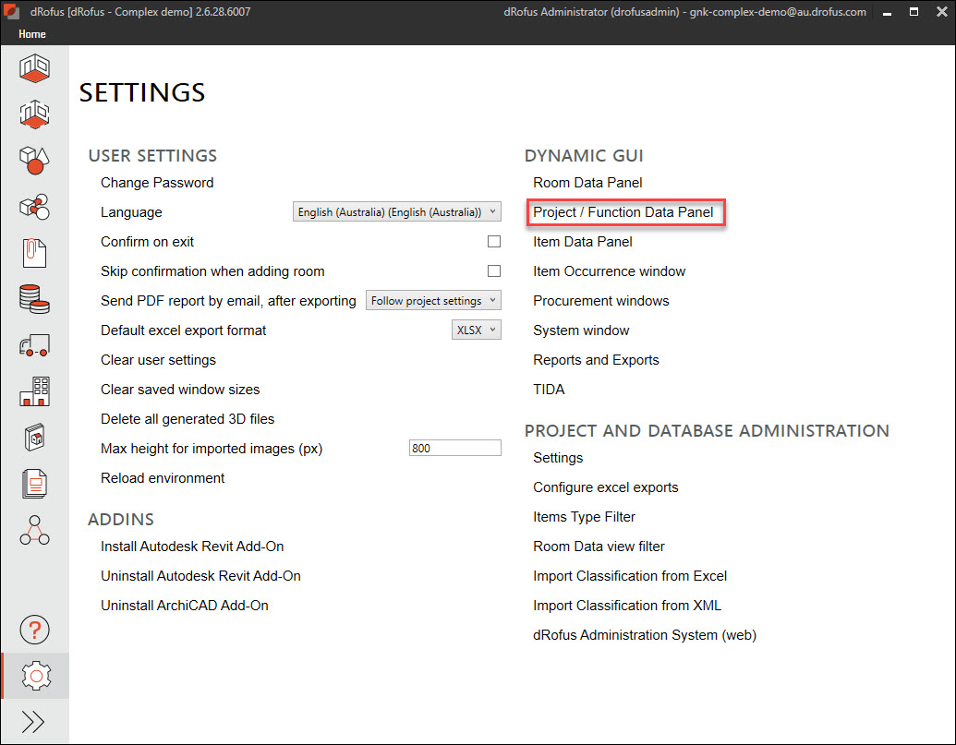Click the Home menu tab
The height and width of the screenshot is (745, 956).
point(32,34)
